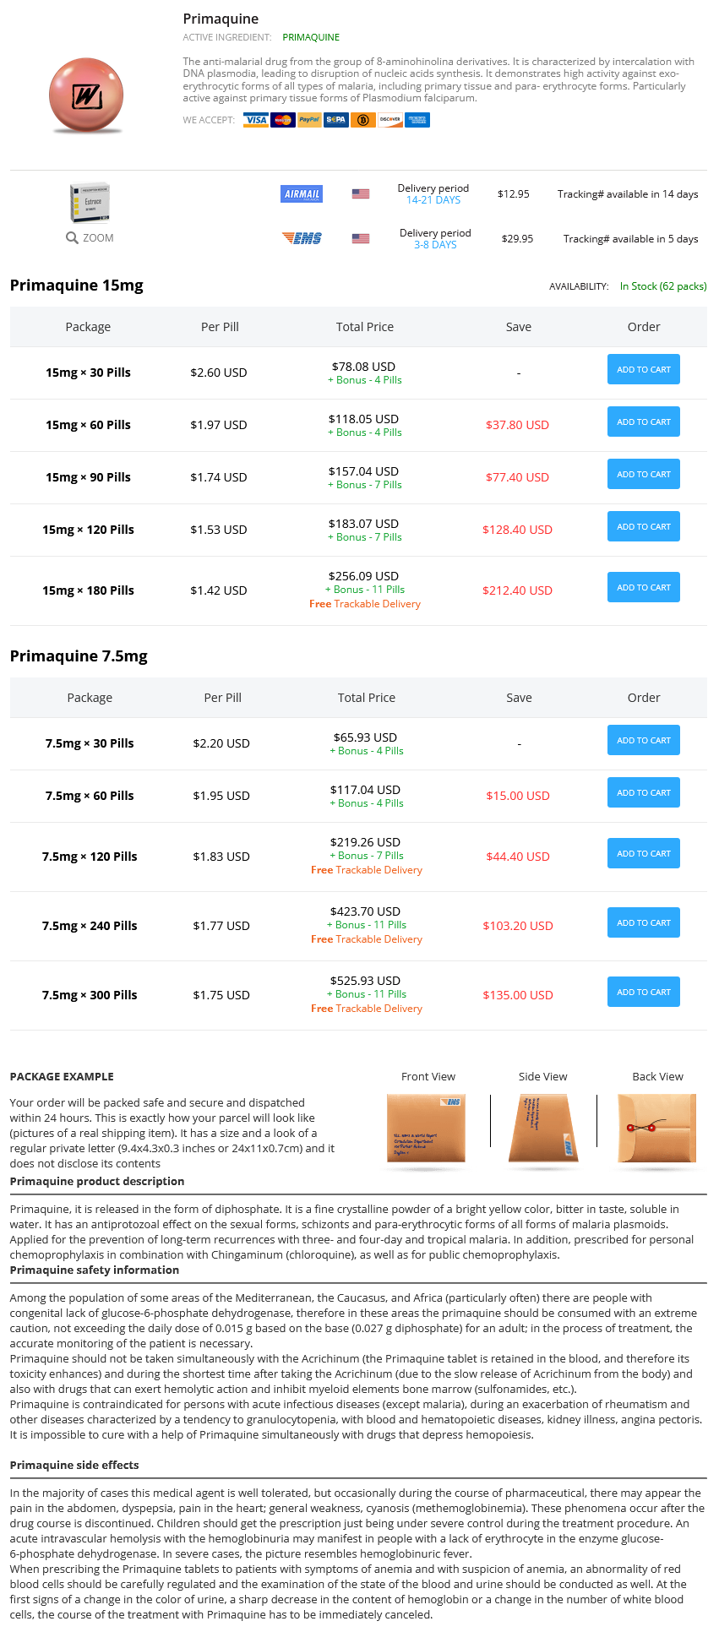Click the PayPal payment icon
This screenshot has height=1632, width=719.
[309, 120]
